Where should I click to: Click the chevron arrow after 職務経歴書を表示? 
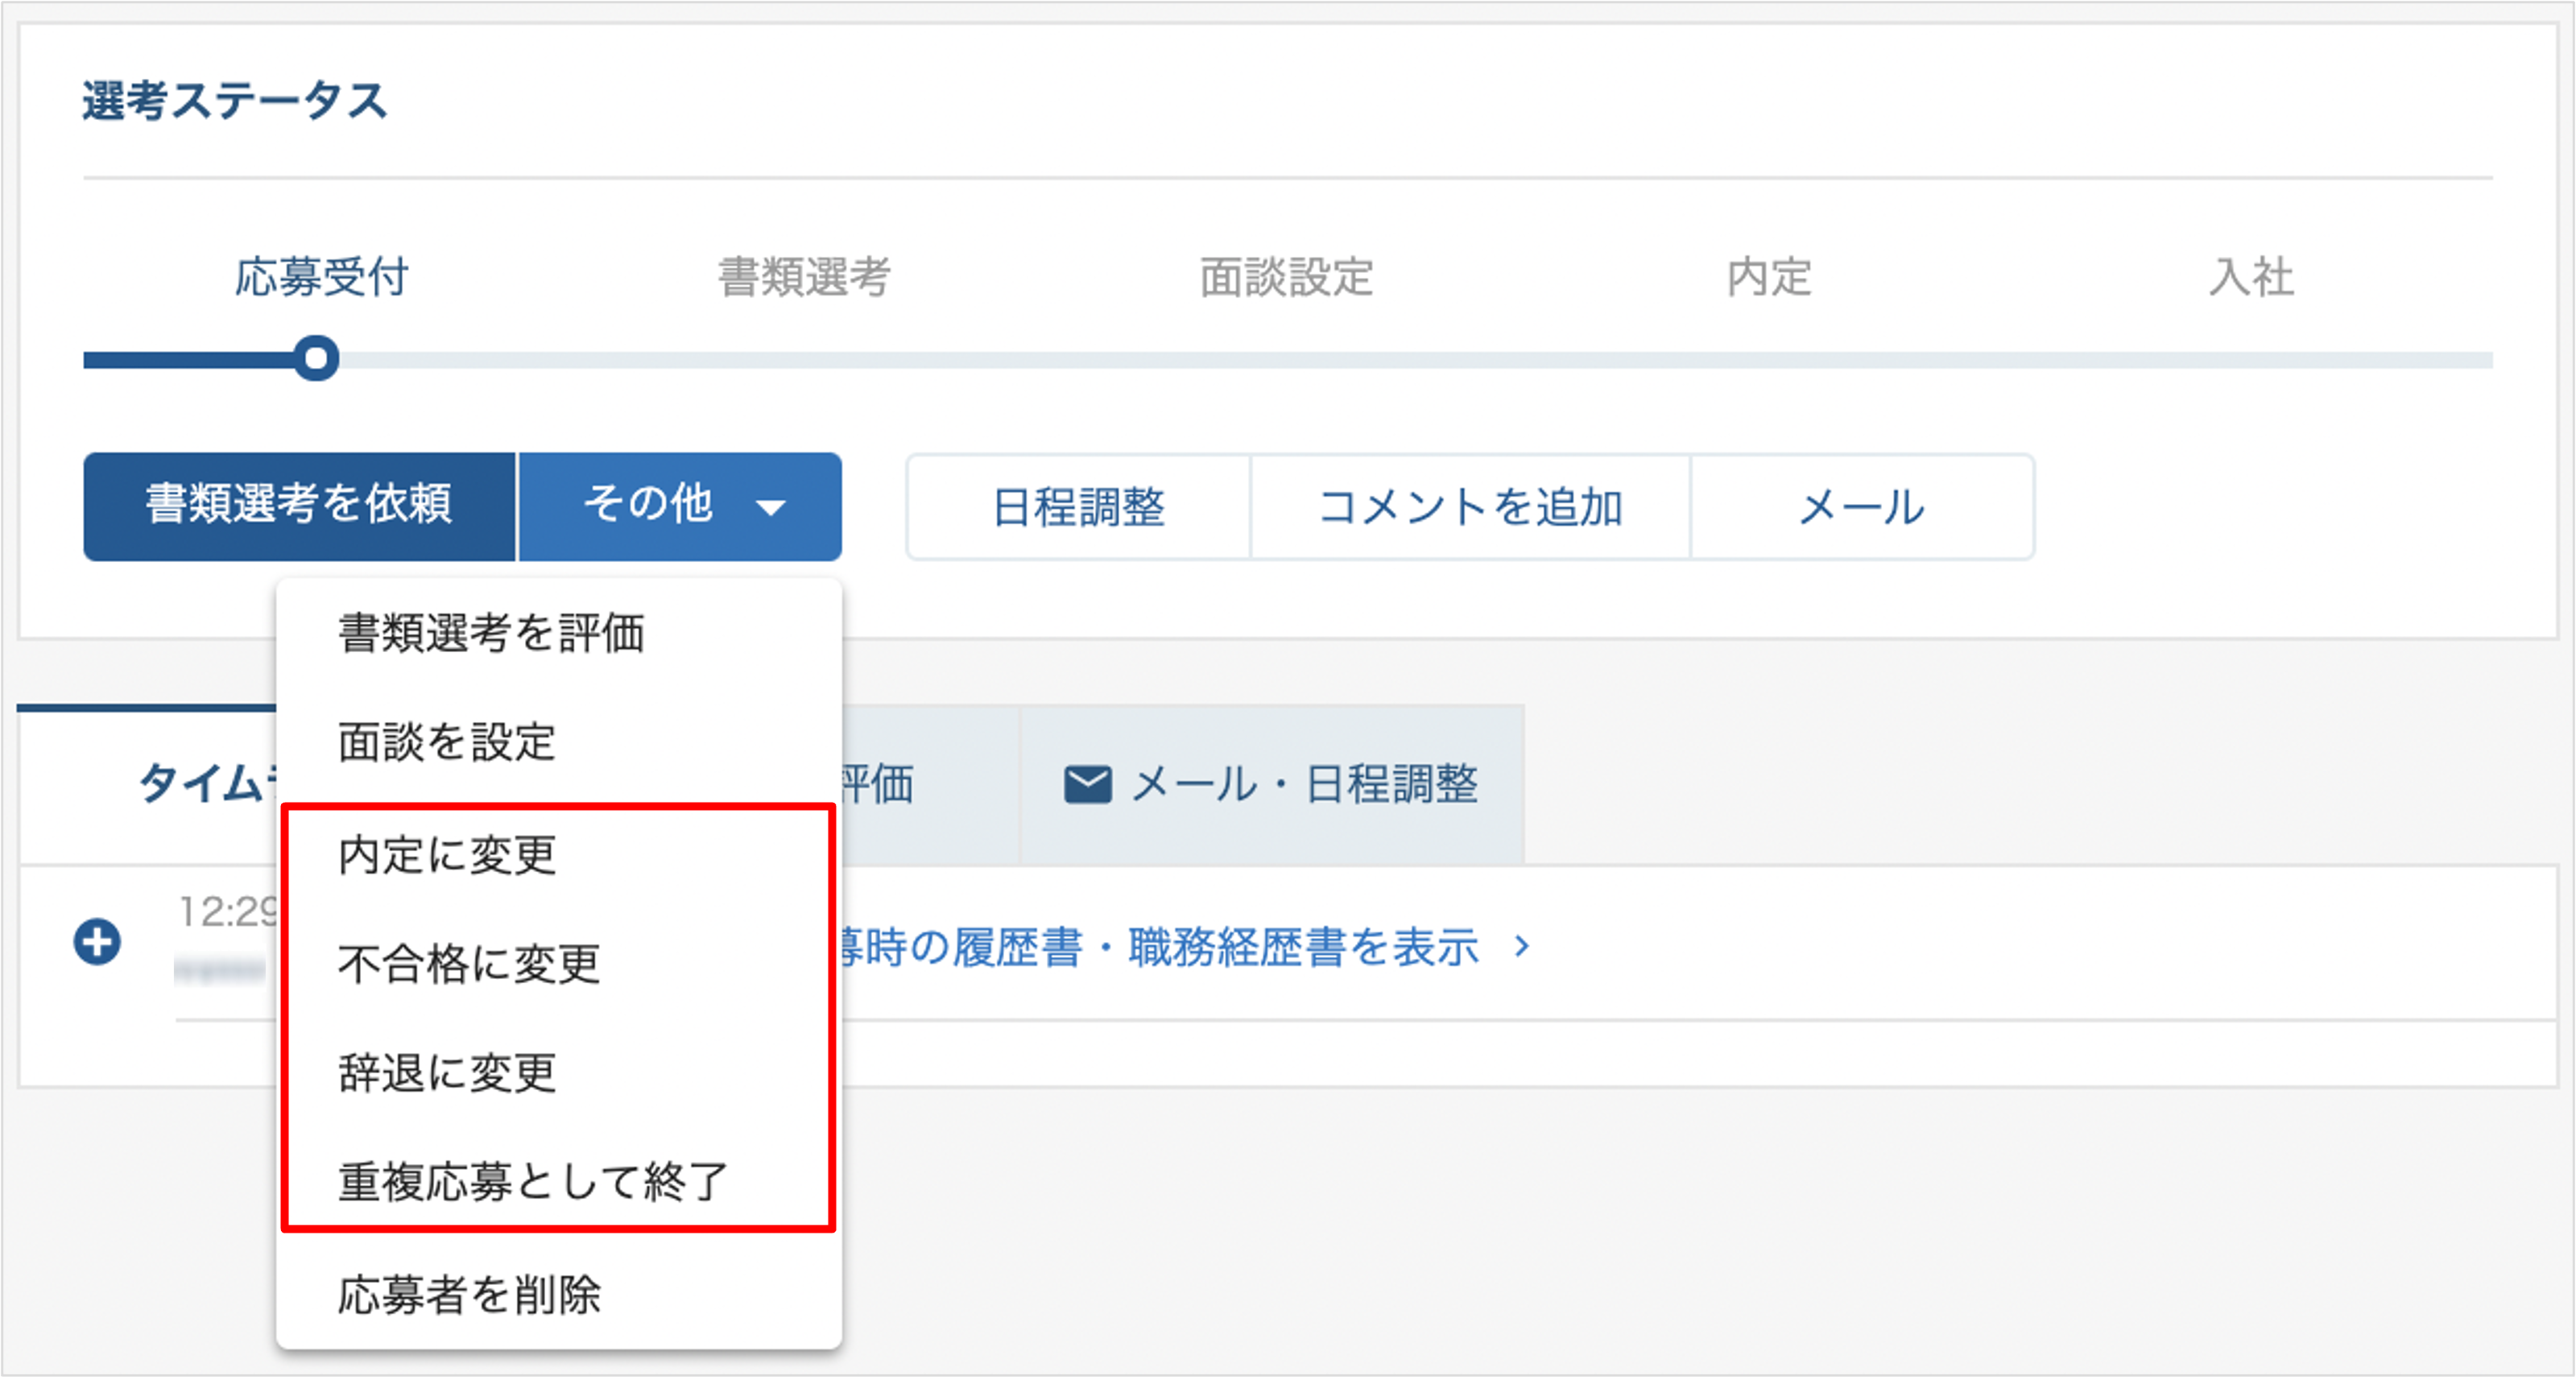click(1522, 945)
